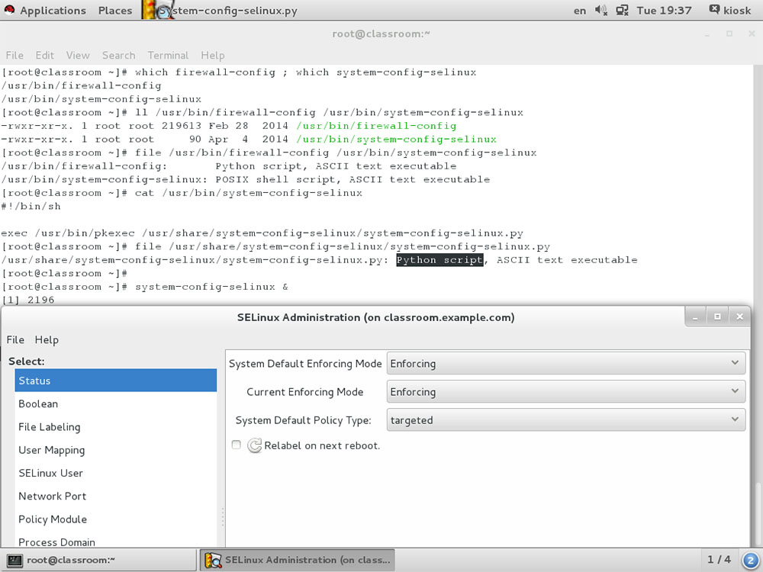Click the 'system-config-selinux &' command line

pyautogui.click(x=211, y=287)
